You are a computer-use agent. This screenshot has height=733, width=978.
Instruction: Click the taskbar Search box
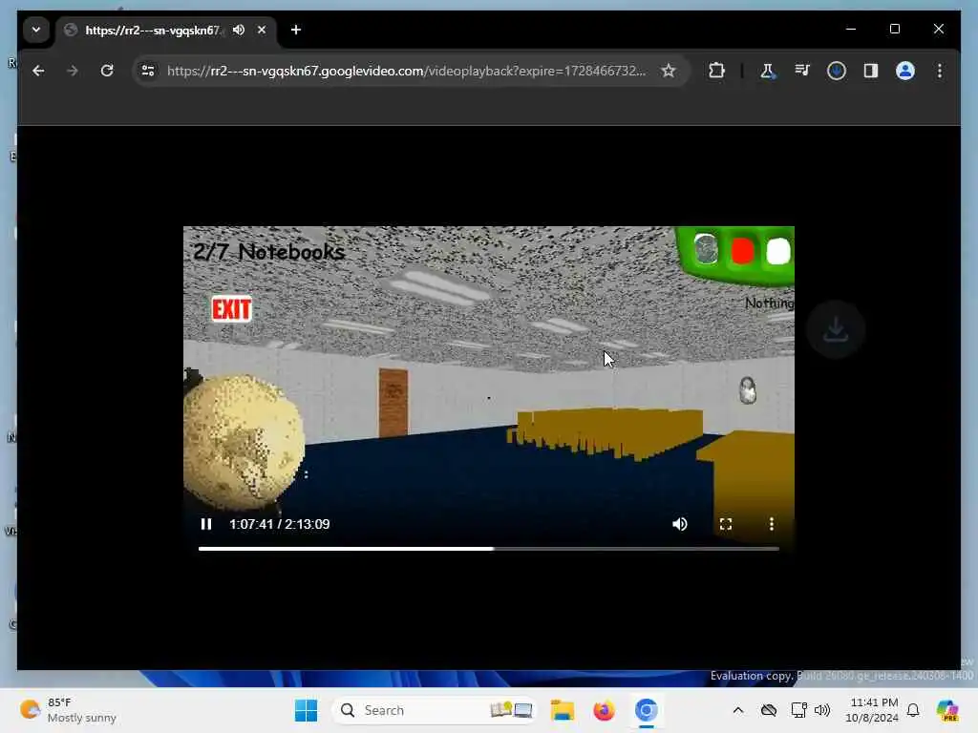[x=435, y=710]
